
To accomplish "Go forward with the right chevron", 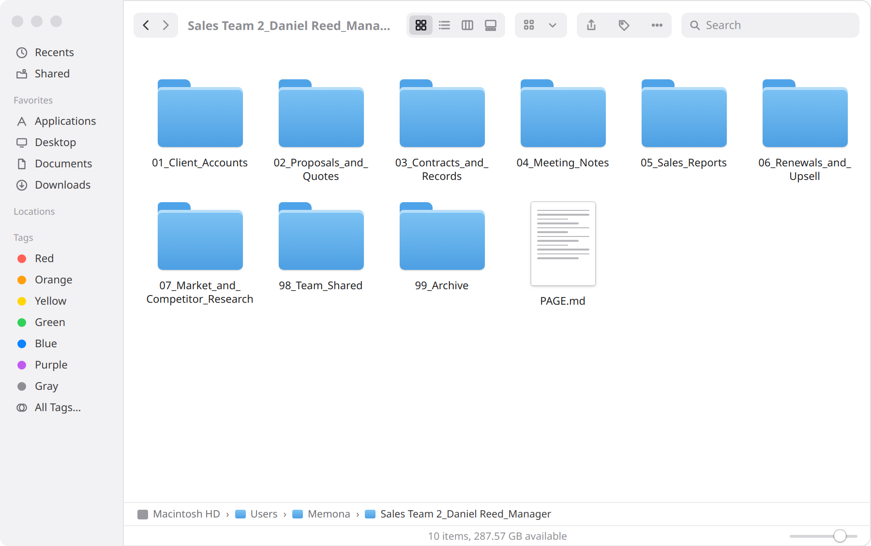I will (x=166, y=25).
